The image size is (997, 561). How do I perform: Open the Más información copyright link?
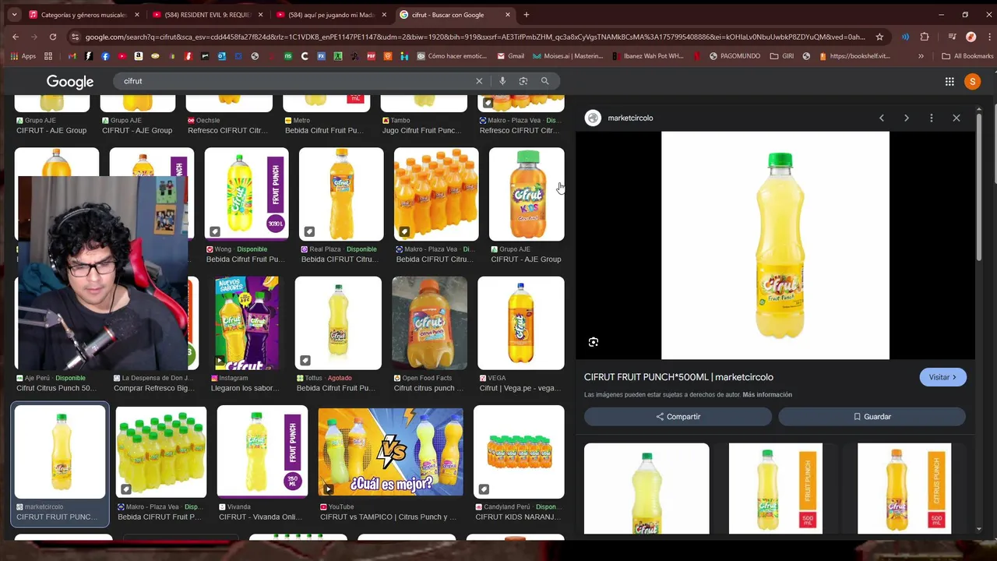(x=766, y=395)
